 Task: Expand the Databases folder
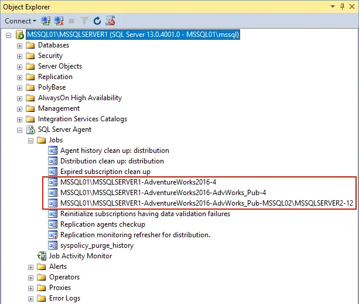(19, 46)
